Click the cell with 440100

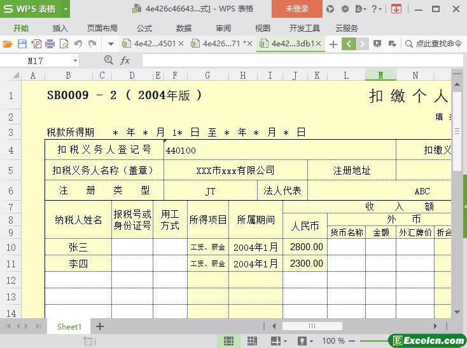click(x=280, y=150)
